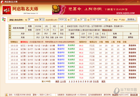Click the 意见反馈 feedback link
Image resolution: width=140 pixels, height=97 pixels.
[x=134, y=95]
